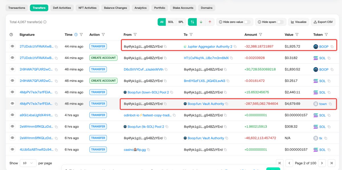Copy the town token address

pos(330,104)
